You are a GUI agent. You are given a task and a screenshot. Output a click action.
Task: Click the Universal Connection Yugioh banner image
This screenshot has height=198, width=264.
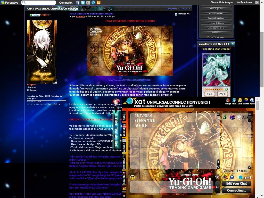pos(130,51)
